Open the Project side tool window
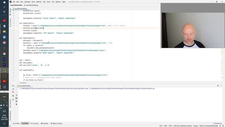 click(x=10, y=12)
